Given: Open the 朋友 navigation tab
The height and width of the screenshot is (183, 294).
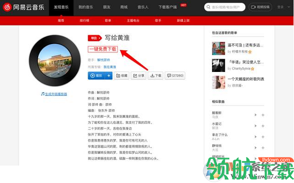Looking at the screenshot, I should click(x=107, y=7).
